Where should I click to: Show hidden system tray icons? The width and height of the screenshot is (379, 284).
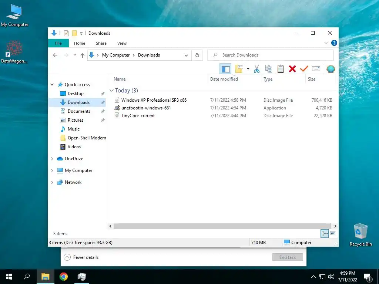(313, 277)
